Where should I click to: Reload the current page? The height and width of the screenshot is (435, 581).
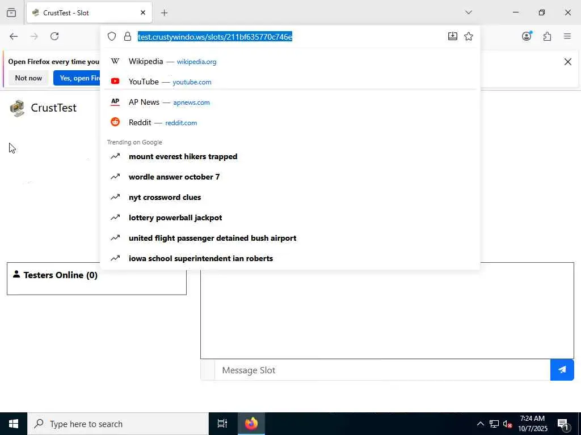(x=54, y=36)
